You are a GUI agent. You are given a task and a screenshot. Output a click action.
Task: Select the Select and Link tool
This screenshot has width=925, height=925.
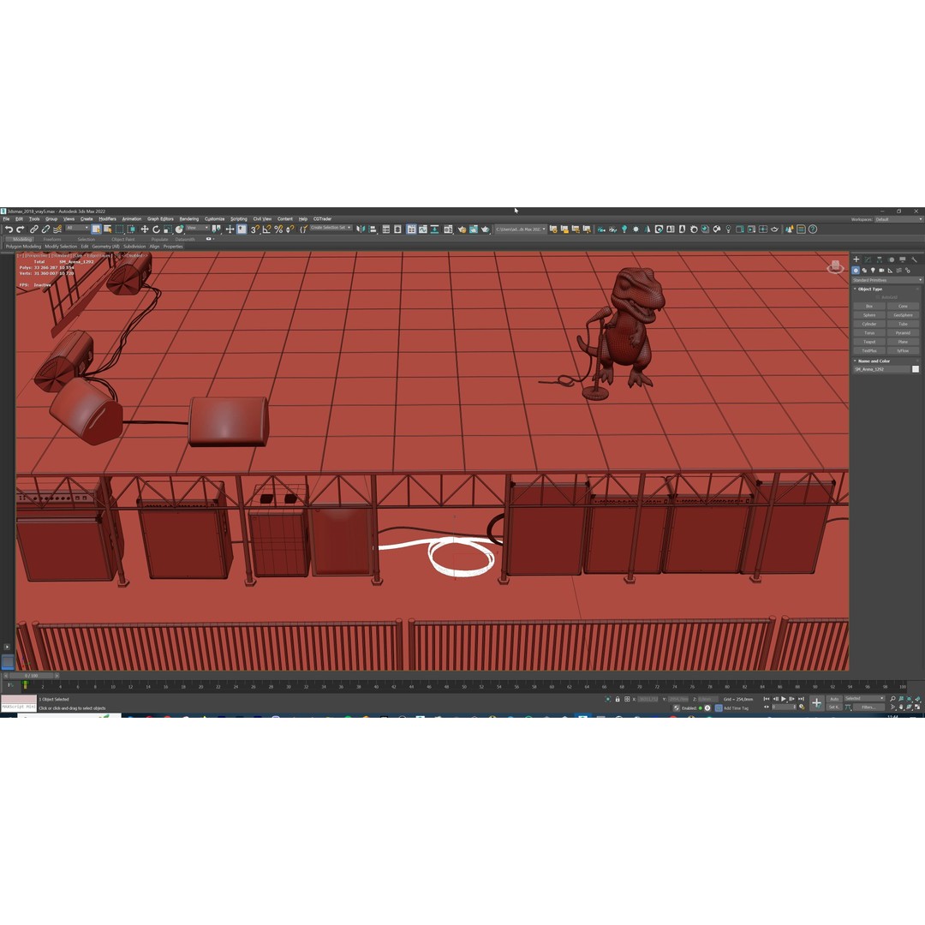34,229
